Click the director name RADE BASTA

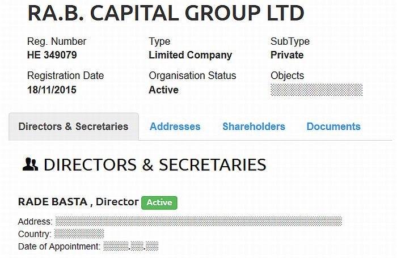point(54,202)
